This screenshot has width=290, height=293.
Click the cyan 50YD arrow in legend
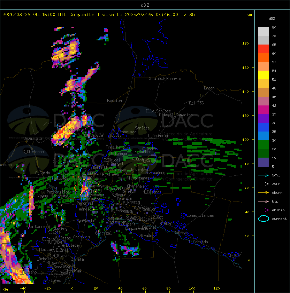tap(264, 175)
